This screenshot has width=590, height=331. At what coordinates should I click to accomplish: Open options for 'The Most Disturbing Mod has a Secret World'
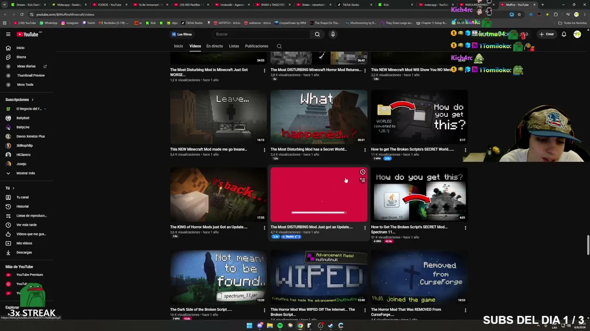pyautogui.click(x=365, y=150)
